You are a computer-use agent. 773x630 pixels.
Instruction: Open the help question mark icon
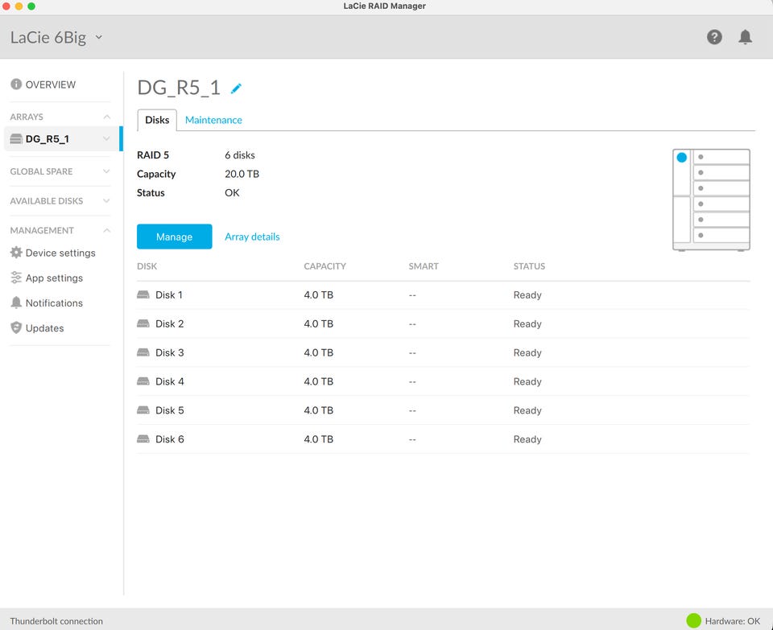714,37
